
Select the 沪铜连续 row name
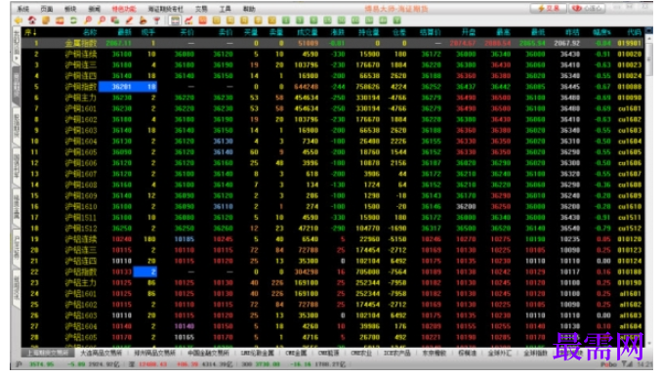tap(81, 54)
